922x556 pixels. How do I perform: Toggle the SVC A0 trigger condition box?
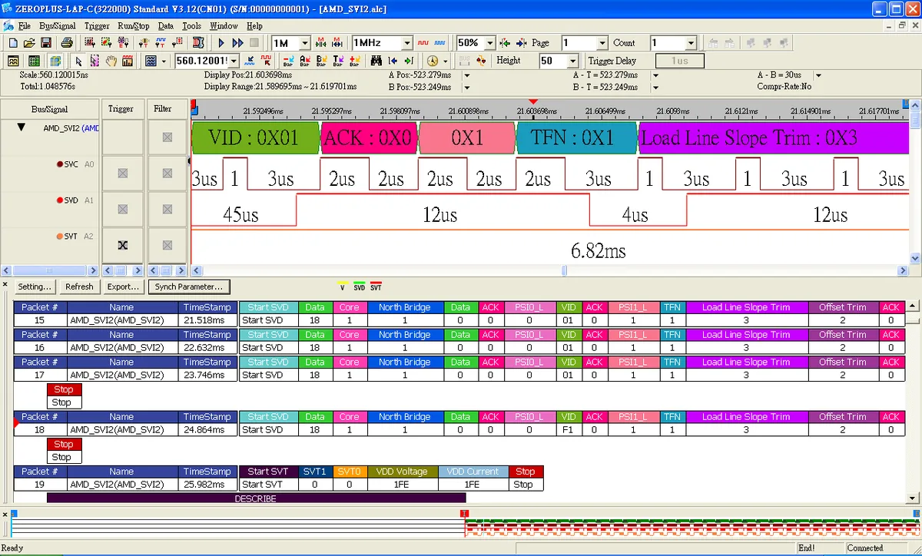(122, 174)
